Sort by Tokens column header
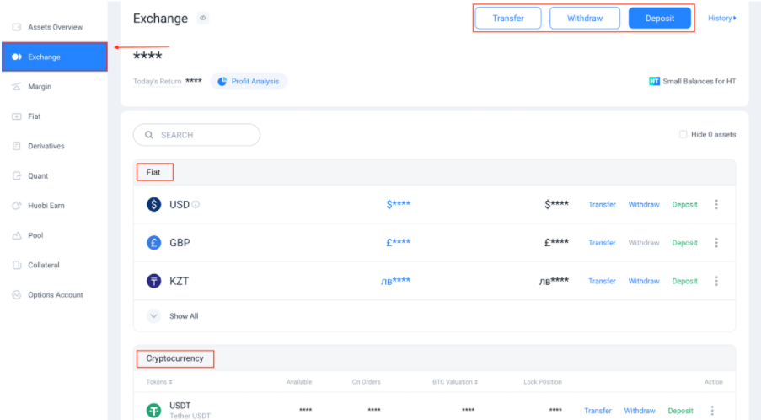The width and height of the screenshot is (761, 420). click(159, 382)
